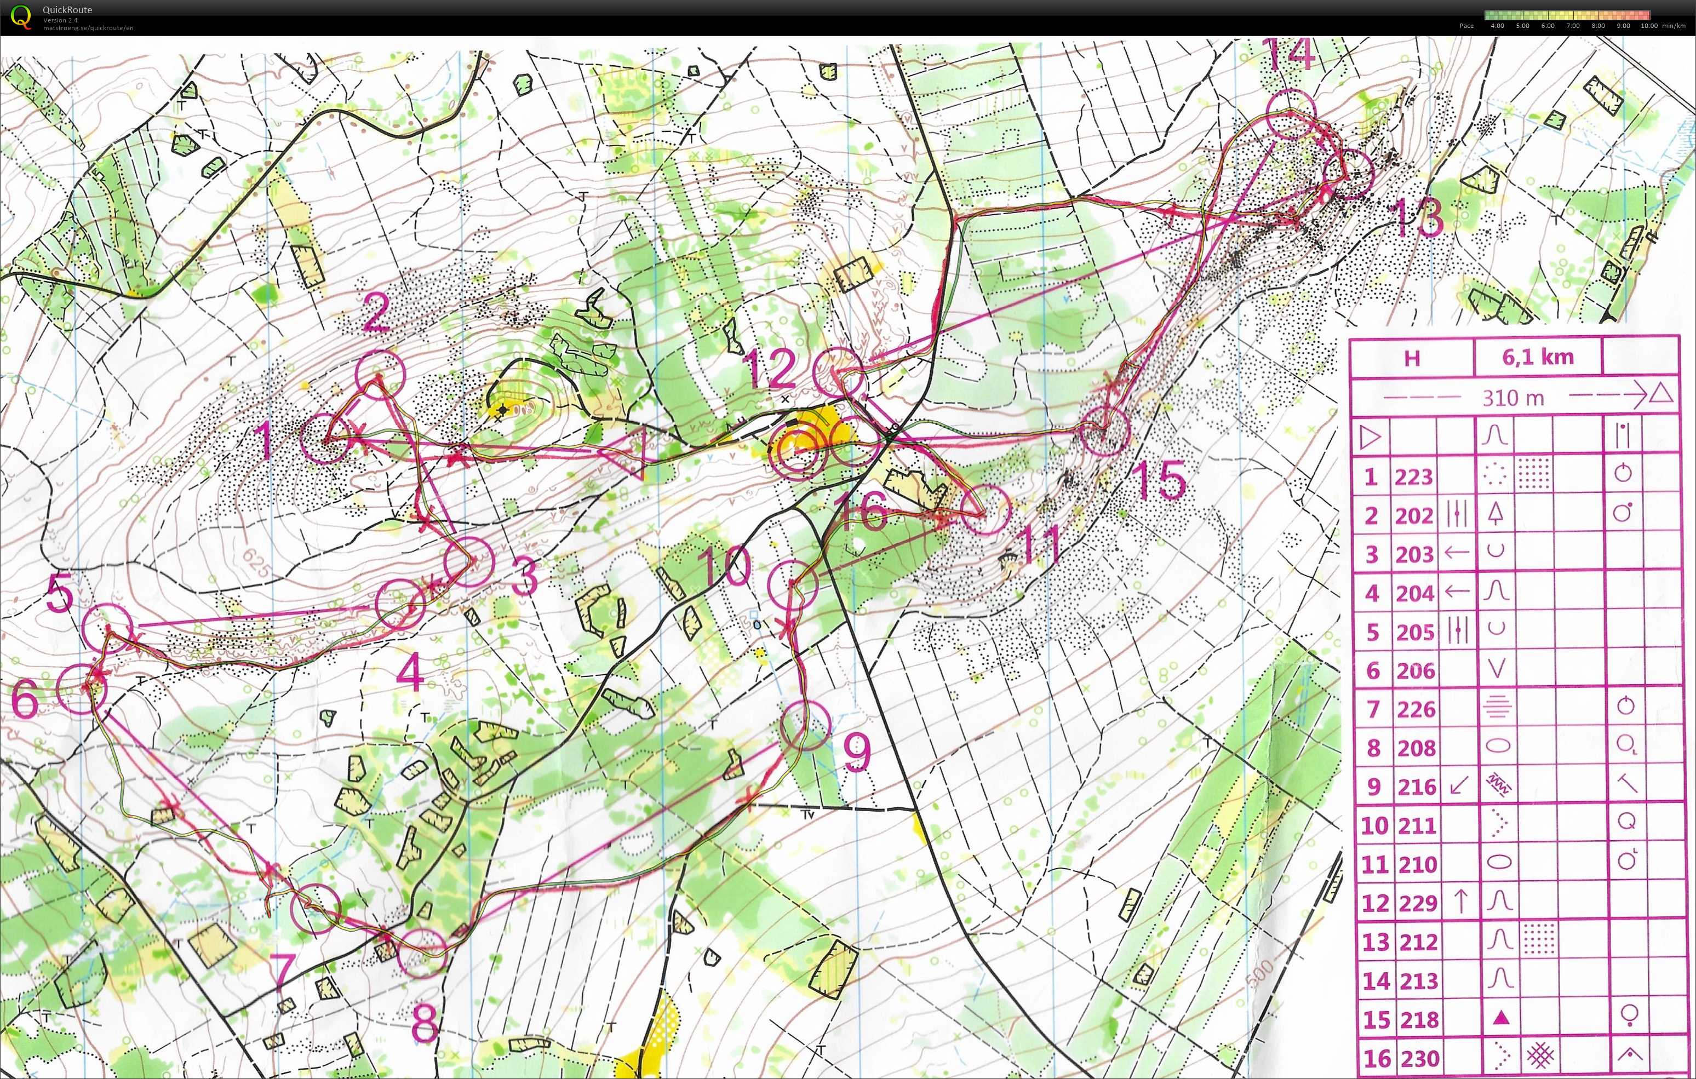This screenshot has height=1079, width=1696.
Task: Click control code 203 in the table
Action: coord(1413,555)
